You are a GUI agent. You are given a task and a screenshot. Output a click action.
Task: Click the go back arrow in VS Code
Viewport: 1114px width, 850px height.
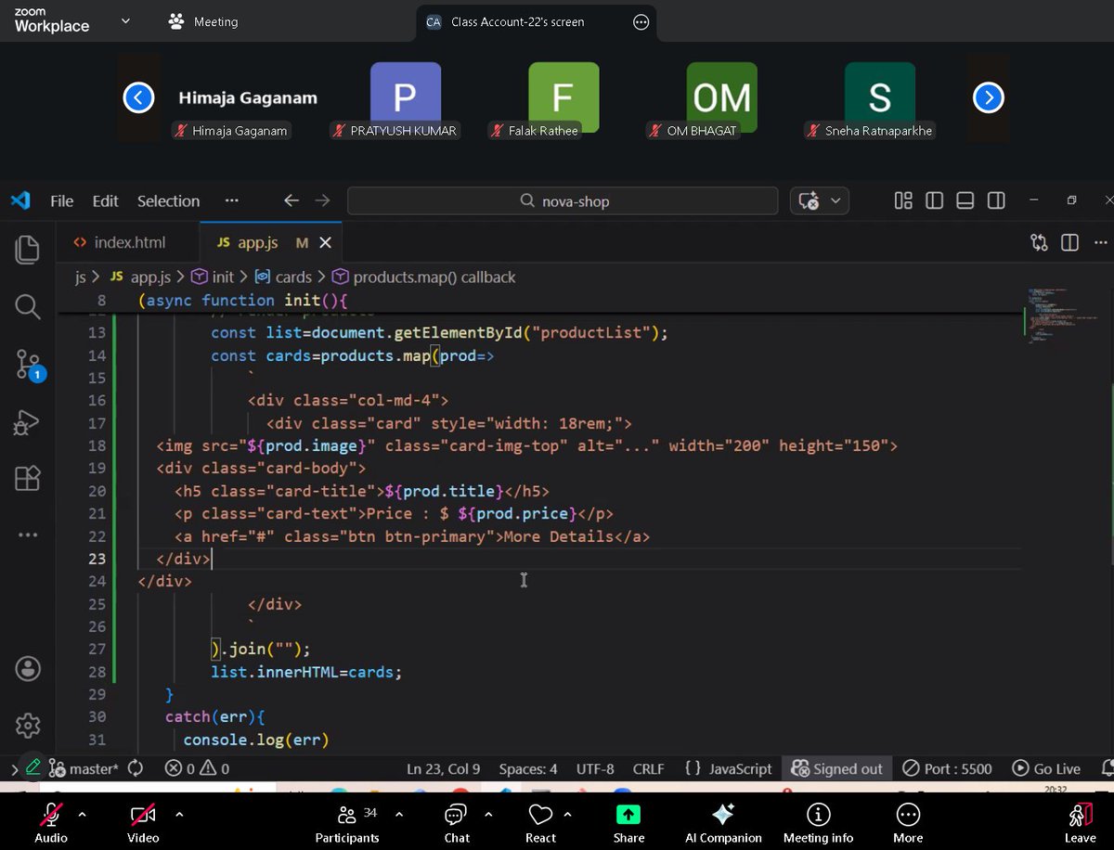coord(291,200)
